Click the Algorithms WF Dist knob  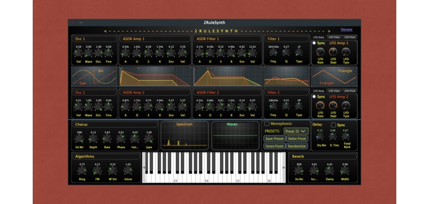click(113, 171)
